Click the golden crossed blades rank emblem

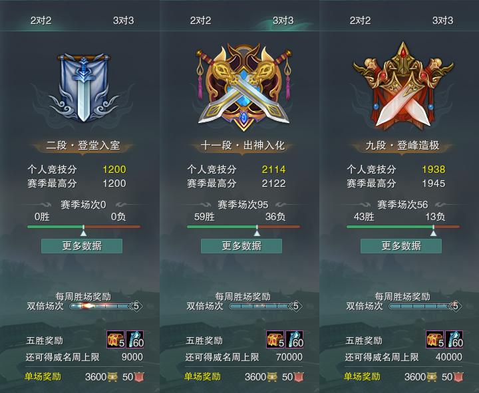(x=243, y=87)
